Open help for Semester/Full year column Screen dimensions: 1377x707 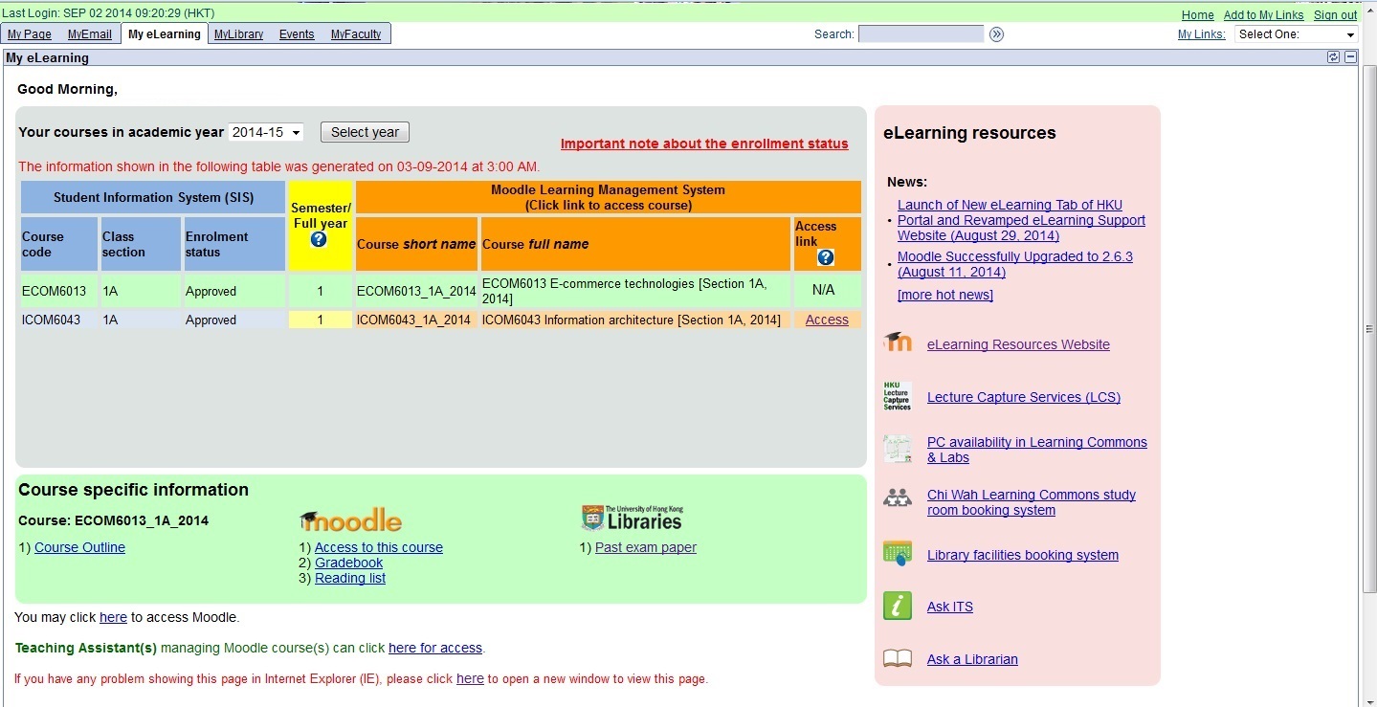[320, 239]
